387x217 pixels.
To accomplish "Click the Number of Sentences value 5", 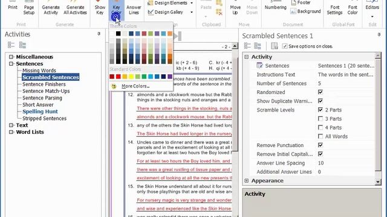I will [x=320, y=83].
